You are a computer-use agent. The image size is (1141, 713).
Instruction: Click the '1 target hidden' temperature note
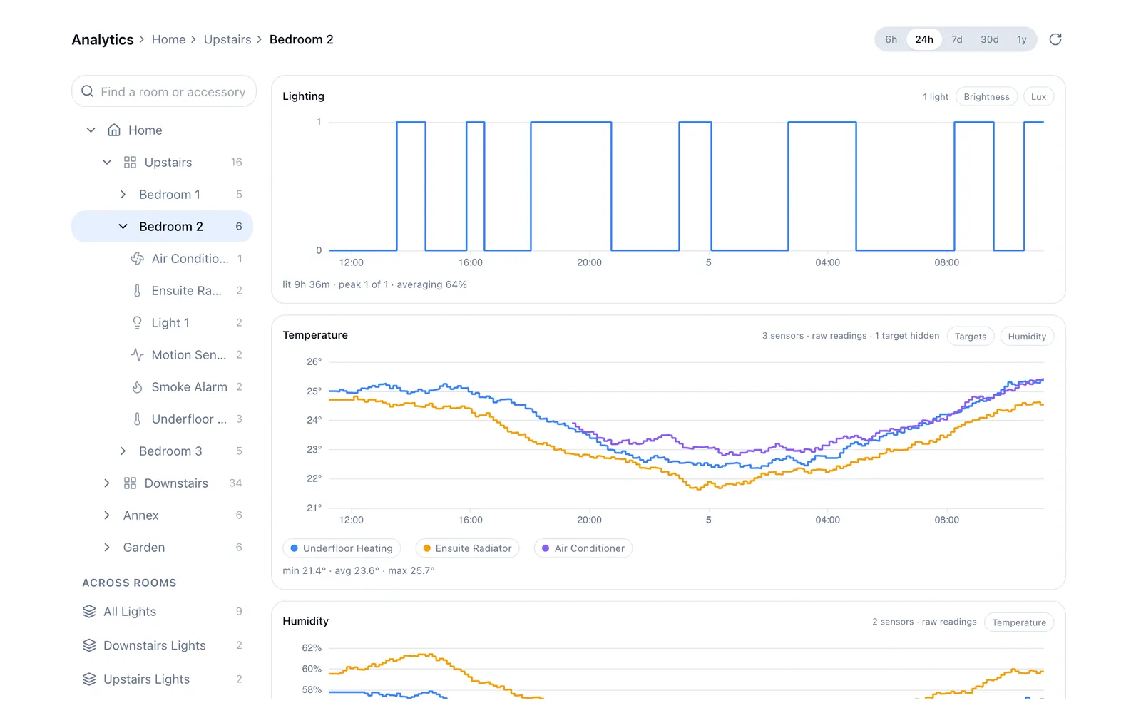907,336
